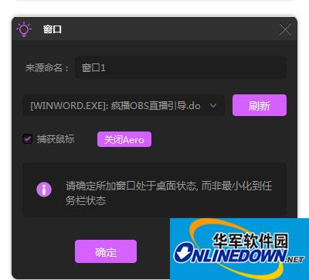Click the 刷新 refresh button
Image resolution: width=309 pixels, height=280 pixels.
click(260, 105)
